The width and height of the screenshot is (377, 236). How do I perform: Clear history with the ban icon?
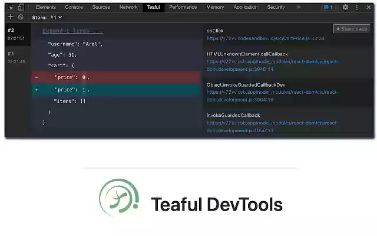[21, 17]
